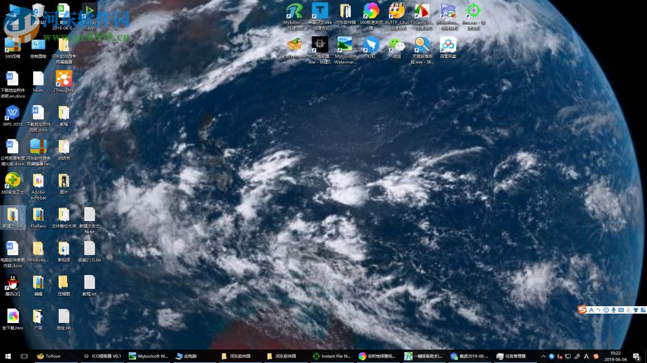The height and width of the screenshot is (363, 647).
Task: Open the ICO提取器 shortcut
Action: coord(320,50)
